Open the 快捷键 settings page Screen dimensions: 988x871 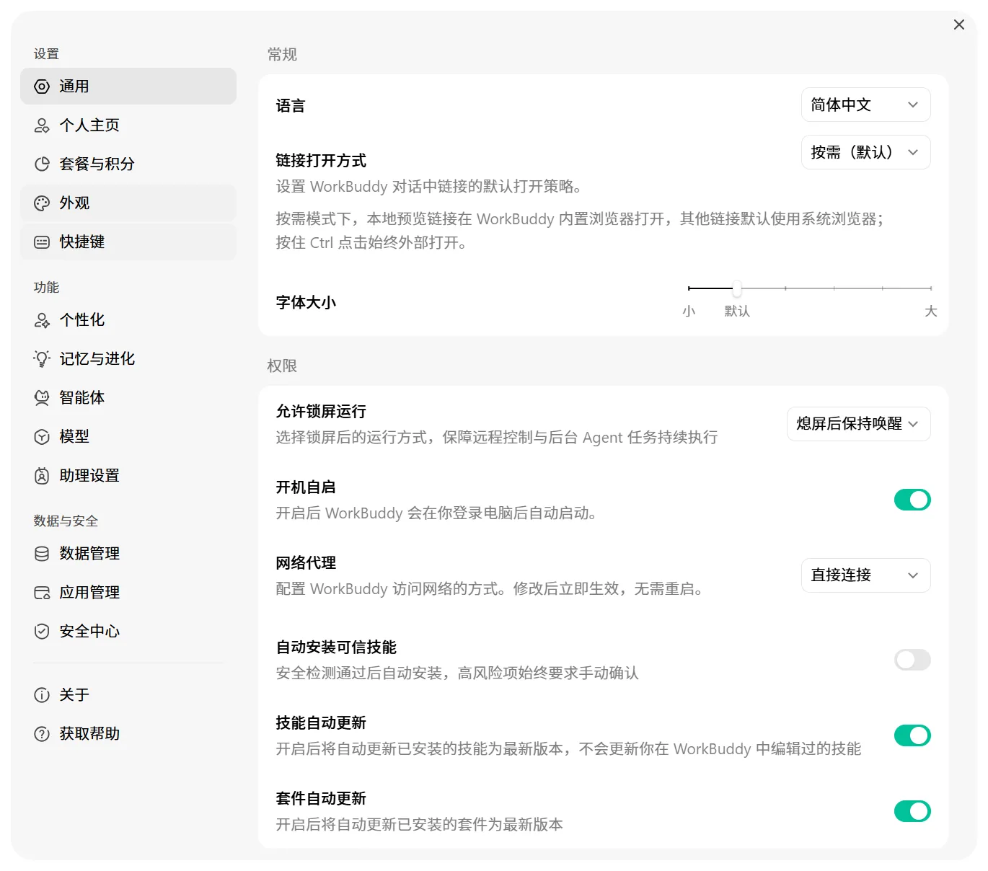tap(128, 242)
